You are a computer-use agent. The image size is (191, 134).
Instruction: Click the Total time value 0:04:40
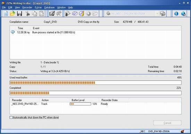point(177,67)
